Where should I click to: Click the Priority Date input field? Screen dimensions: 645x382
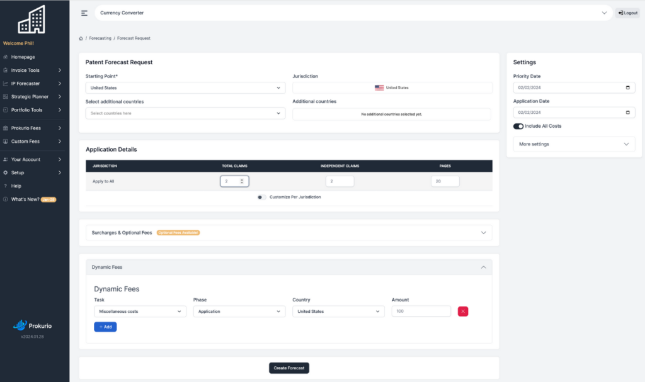pyautogui.click(x=574, y=87)
